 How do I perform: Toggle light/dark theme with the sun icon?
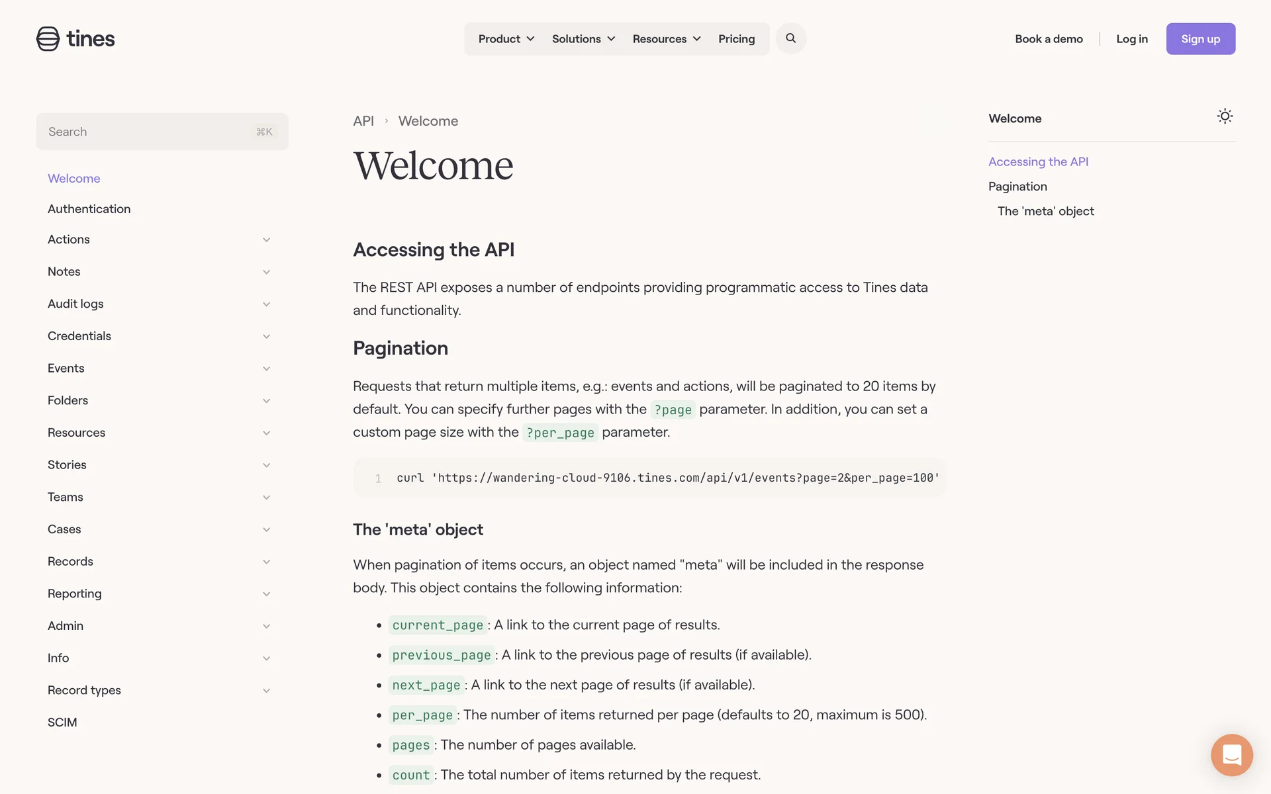[1225, 116]
